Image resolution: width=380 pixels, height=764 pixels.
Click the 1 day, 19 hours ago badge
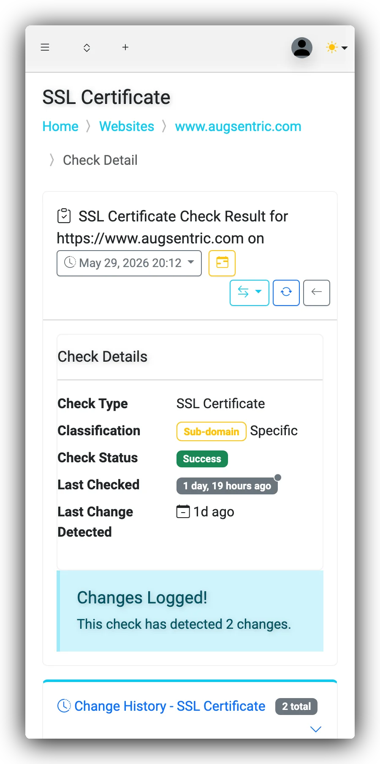tap(227, 486)
